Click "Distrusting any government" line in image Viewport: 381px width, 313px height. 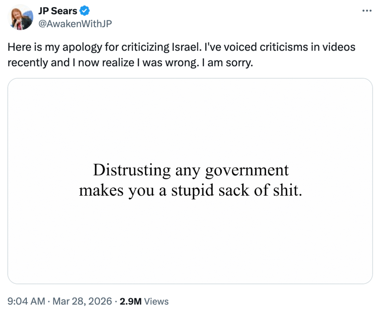190,170
